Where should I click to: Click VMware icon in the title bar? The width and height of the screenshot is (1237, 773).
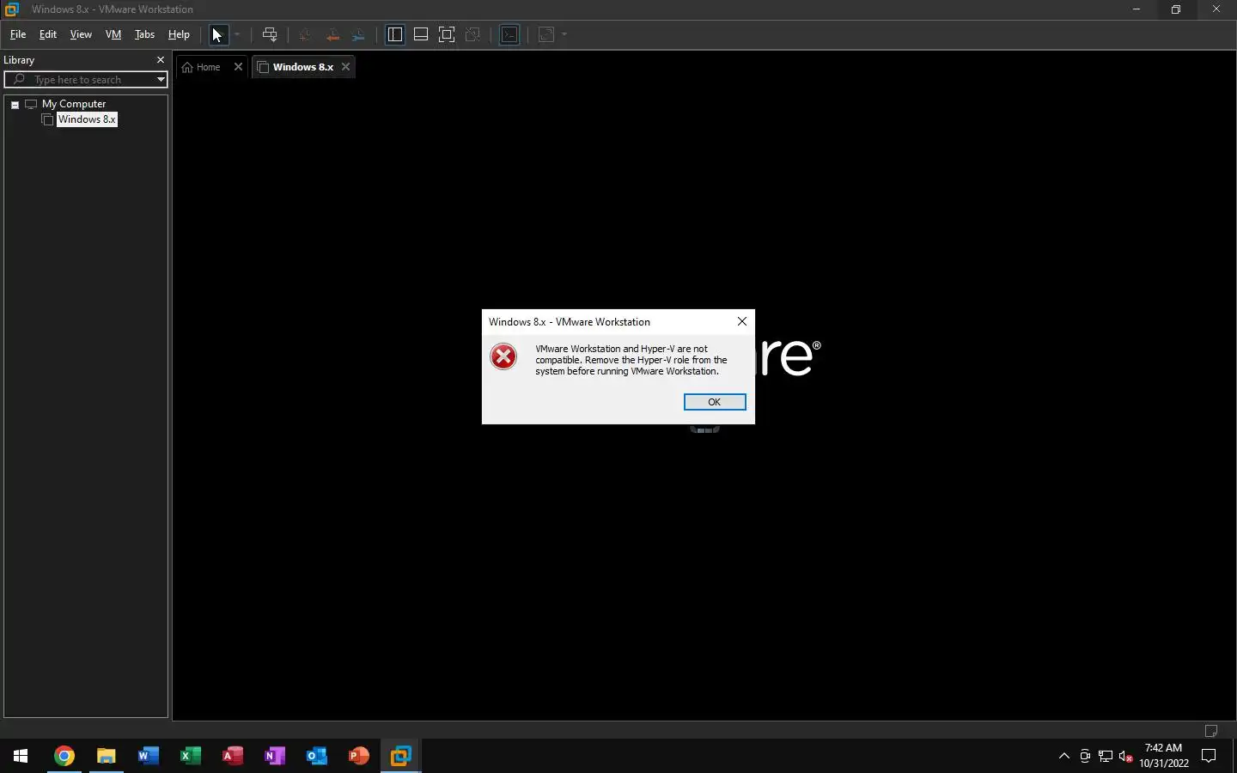point(11,9)
